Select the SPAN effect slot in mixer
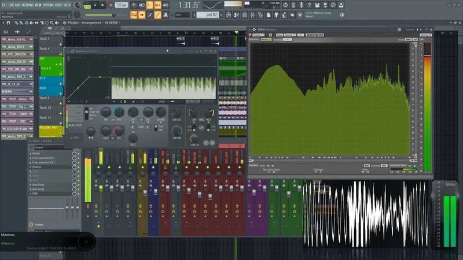This screenshot has height=260, width=463. (50, 194)
